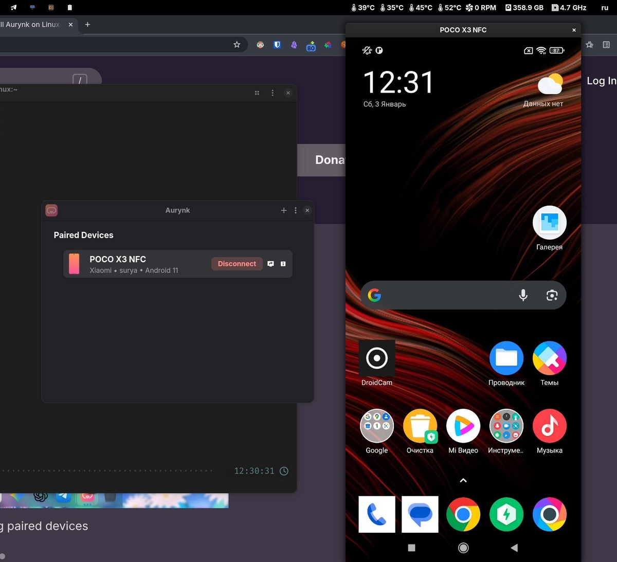Tap the phone battery status indicator

point(557,50)
